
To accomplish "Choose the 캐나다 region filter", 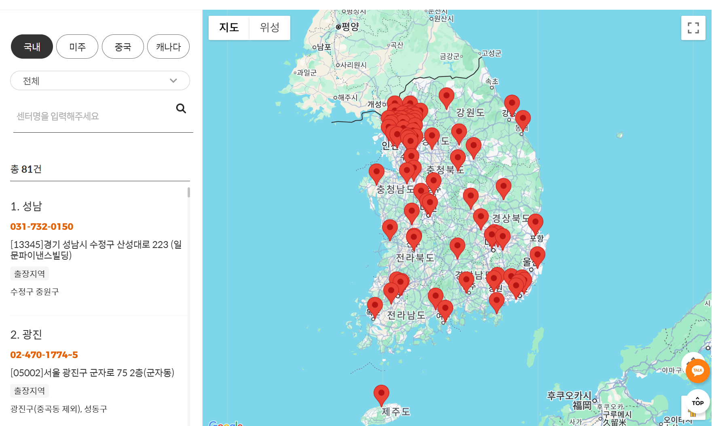I will (168, 47).
